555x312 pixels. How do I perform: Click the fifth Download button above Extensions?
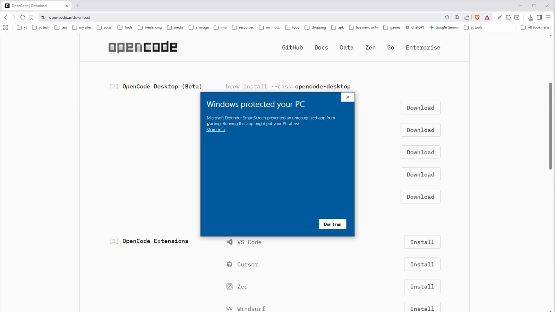[420, 197]
